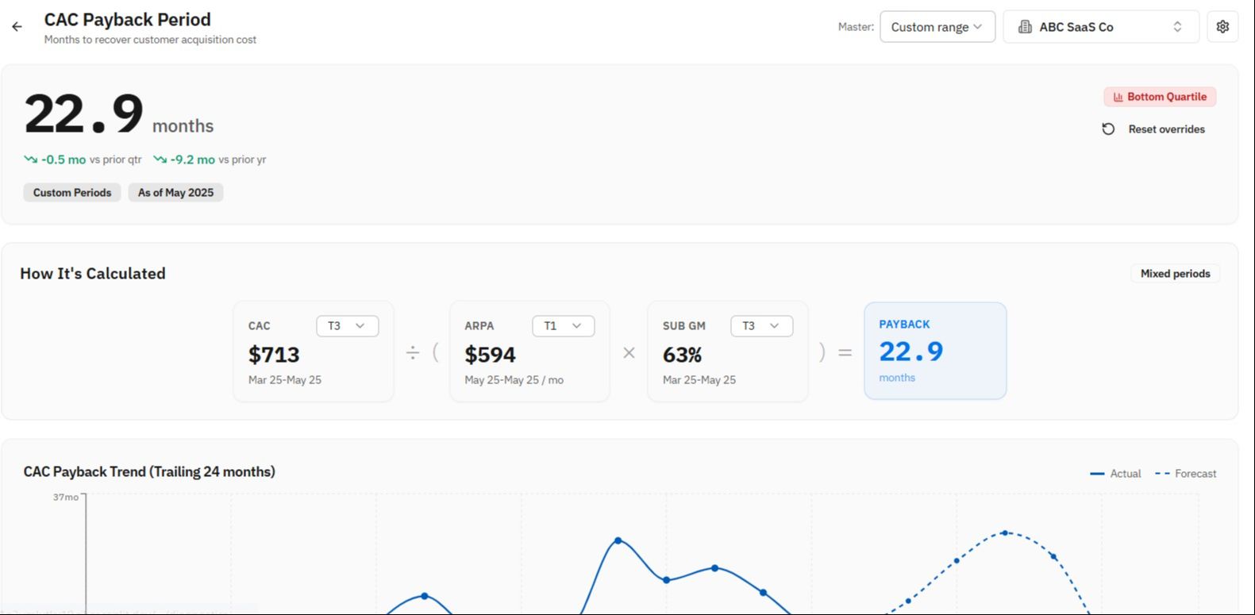
Task: Click the building icon next to ABC SaaS Co
Action: coord(1025,27)
